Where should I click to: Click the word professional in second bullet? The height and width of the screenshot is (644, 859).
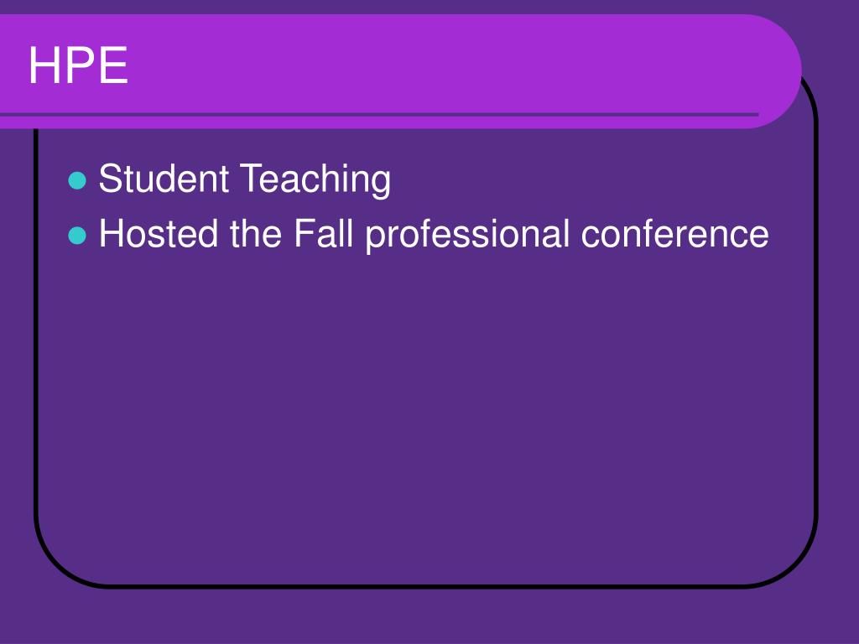tap(467, 236)
